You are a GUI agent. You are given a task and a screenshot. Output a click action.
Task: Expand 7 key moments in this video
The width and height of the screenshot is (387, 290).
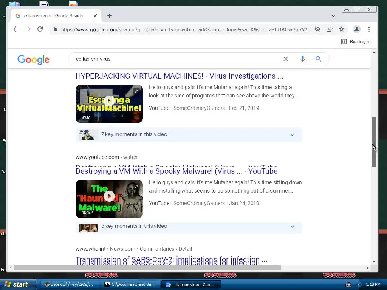coord(189,134)
